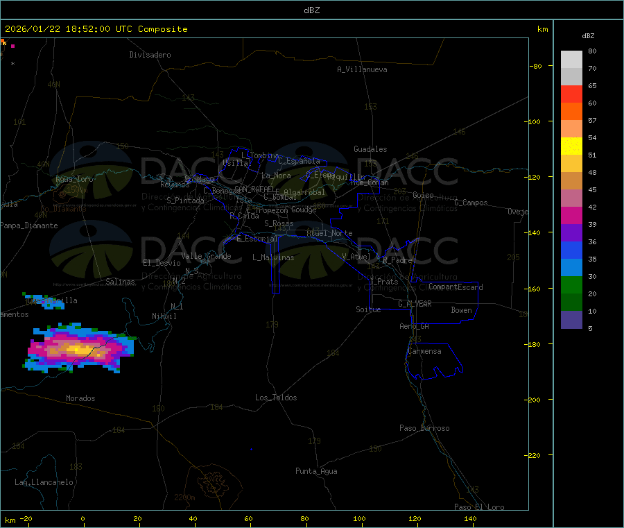Select the 'V_Atuel' location label
Viewport: 624px width, 528px height.
(x=356, y=257)
